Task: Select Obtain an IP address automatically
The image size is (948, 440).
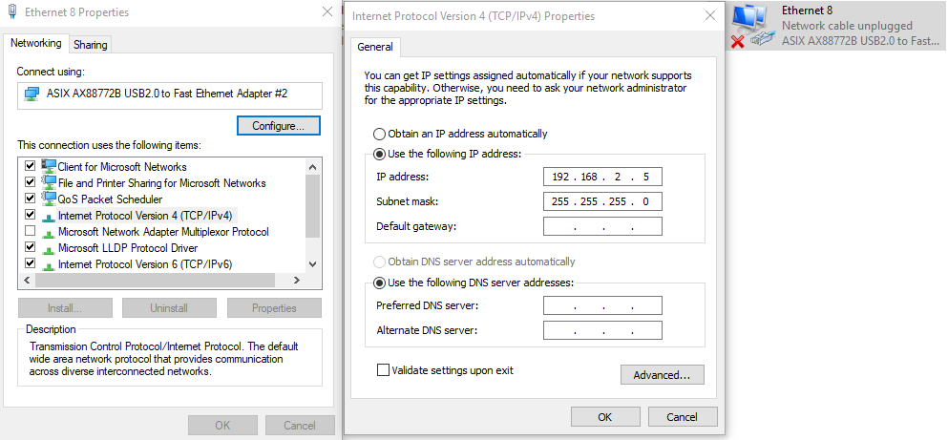Action: point(380,134)
